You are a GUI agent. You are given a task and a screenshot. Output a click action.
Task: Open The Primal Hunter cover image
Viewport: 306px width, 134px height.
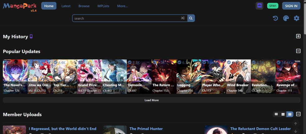[x=115, y=130]
